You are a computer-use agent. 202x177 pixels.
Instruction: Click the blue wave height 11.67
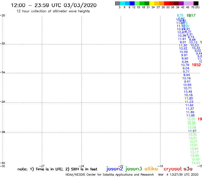[192, 131]
